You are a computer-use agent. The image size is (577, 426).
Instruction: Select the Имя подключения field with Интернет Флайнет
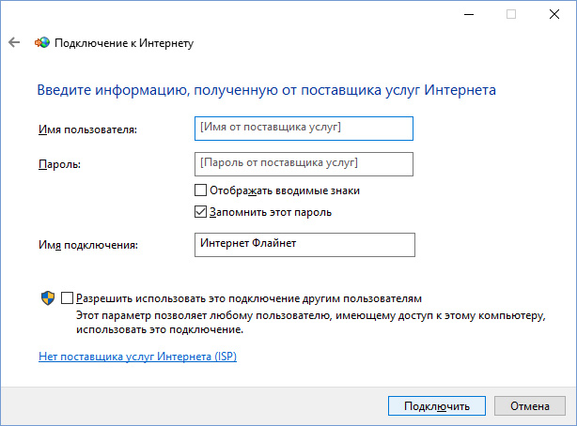pyautogui.click(x=304, y=244)
